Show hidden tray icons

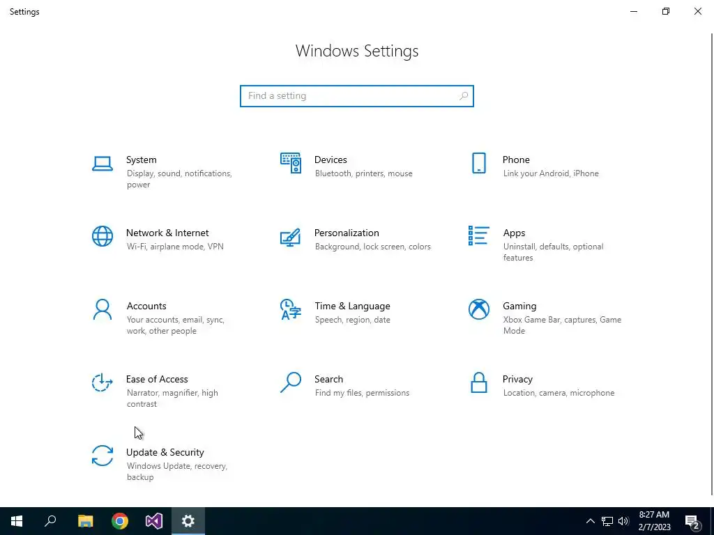point(590,521)
